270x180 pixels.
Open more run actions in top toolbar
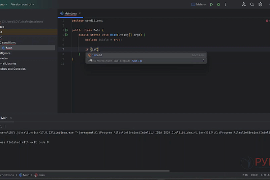point(225,4)
